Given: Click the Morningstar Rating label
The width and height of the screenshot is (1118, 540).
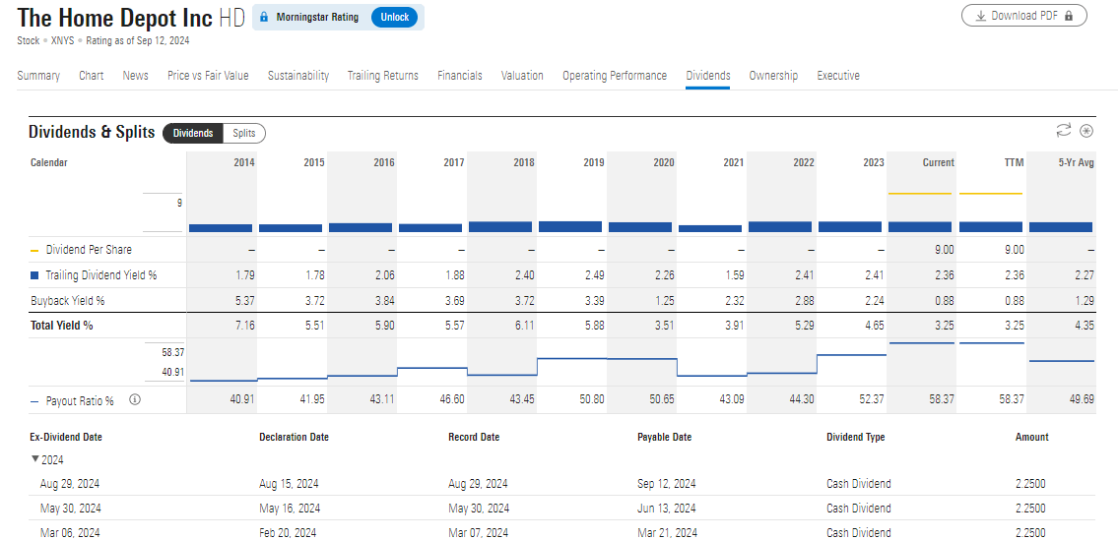Looking at the screenshot, I should [x=317, y=17].
